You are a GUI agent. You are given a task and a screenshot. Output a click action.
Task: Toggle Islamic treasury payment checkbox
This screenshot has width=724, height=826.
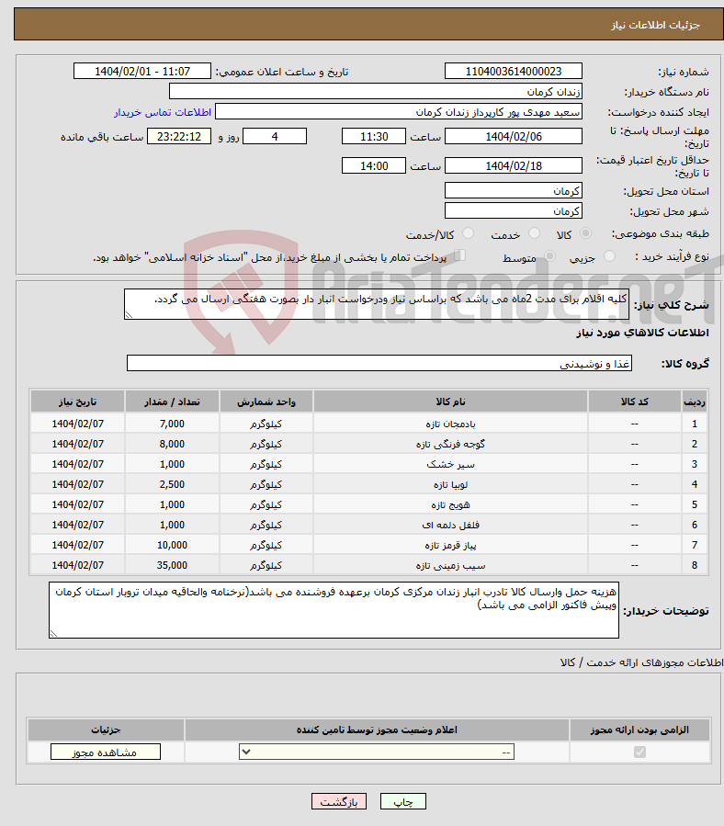click(x=459, y=255)
